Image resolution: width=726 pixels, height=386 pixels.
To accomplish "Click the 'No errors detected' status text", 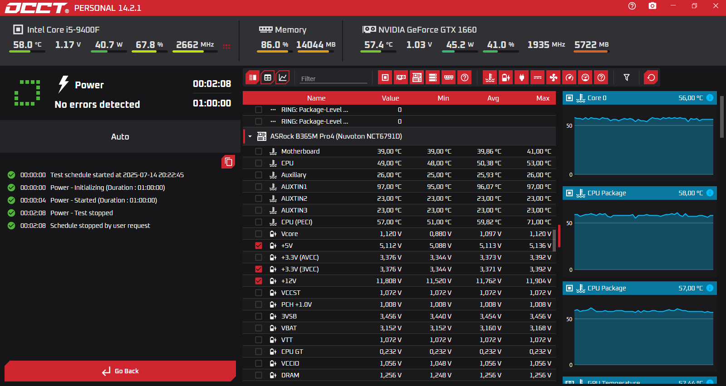I will [97, 105].
